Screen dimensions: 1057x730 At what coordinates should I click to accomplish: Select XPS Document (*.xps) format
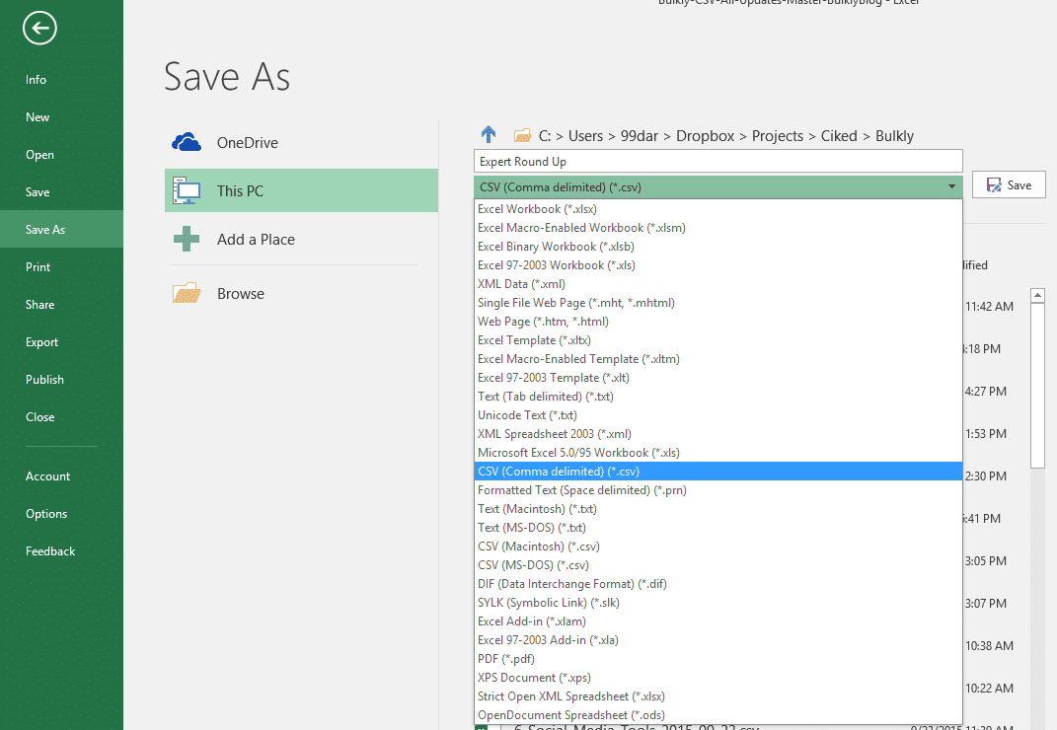click(718, 678)
